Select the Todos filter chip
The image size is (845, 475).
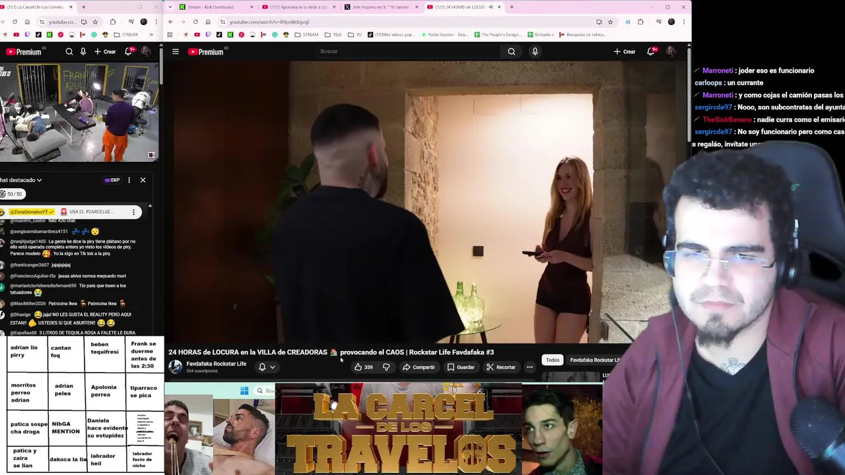coord(553,360)
